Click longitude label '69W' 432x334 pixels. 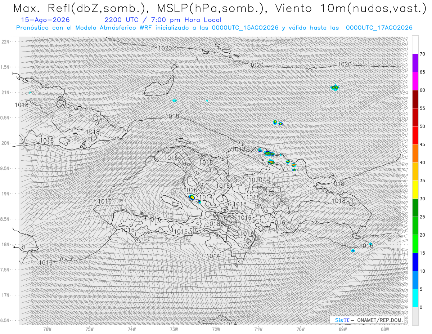(343, 329)
